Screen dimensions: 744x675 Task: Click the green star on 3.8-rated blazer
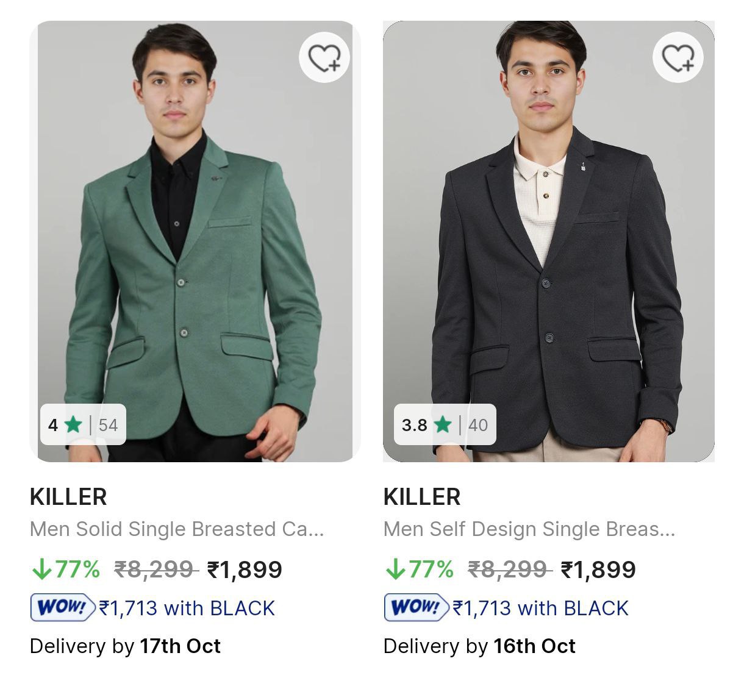(443, 424)
